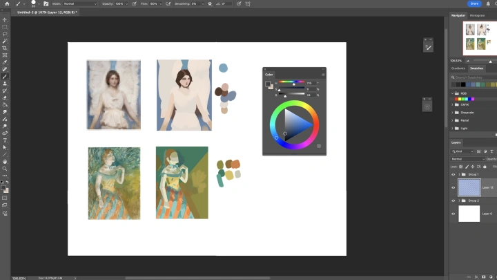Image resolution: width=497 pixels, height=280 pixels.
Task: Toggle lock position
Action: click(473, 167)
